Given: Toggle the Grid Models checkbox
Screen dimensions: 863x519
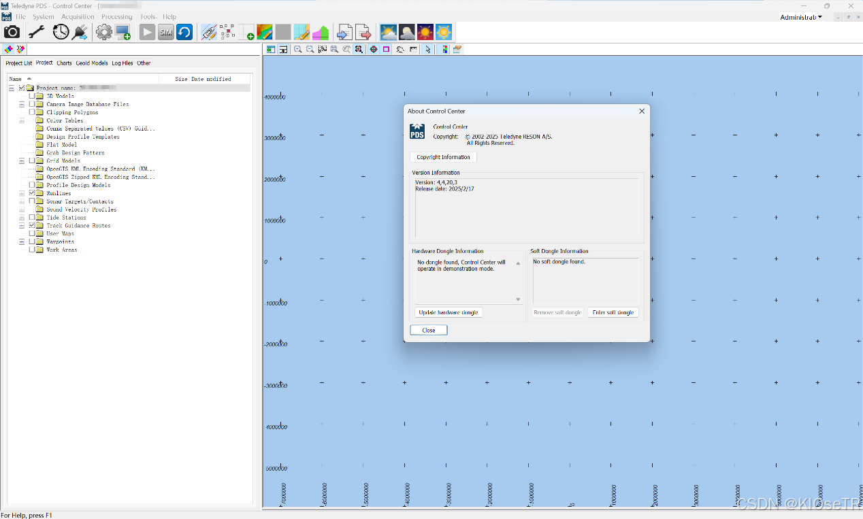Looking at the screenshot, I should [32, 161].
